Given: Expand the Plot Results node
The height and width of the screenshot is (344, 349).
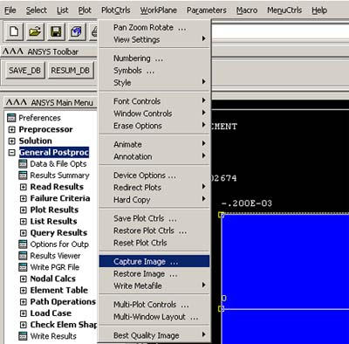Looking at the screenshot, I should click(x=23, y=210).
